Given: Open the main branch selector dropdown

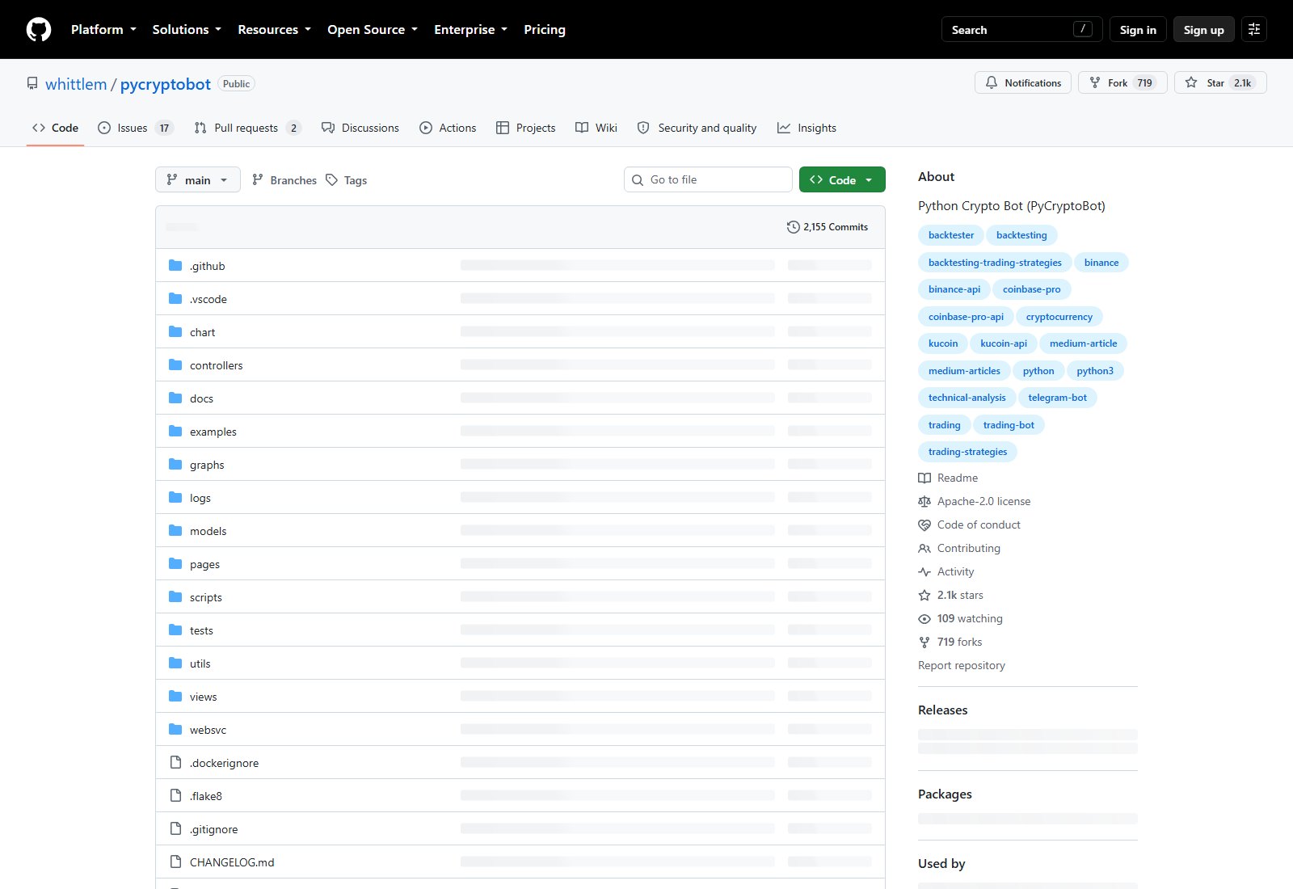Looking at the screenshot, I should (x=198, y=179).
